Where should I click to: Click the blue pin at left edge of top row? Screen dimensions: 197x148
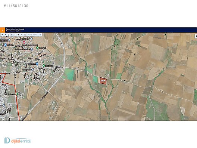9,40
